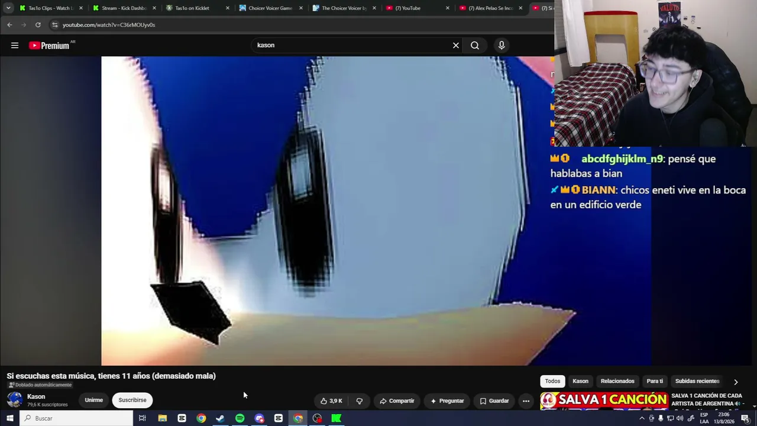Click the Windows taskbar Buscar search box
Image resolution: width=757 pixels, height=426 pixels.
[x=76, y=418]
